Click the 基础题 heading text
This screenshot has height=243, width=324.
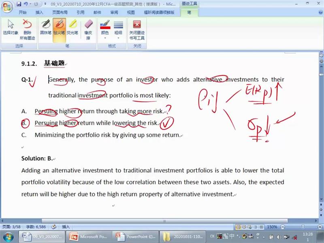click(x=54, y=63)
